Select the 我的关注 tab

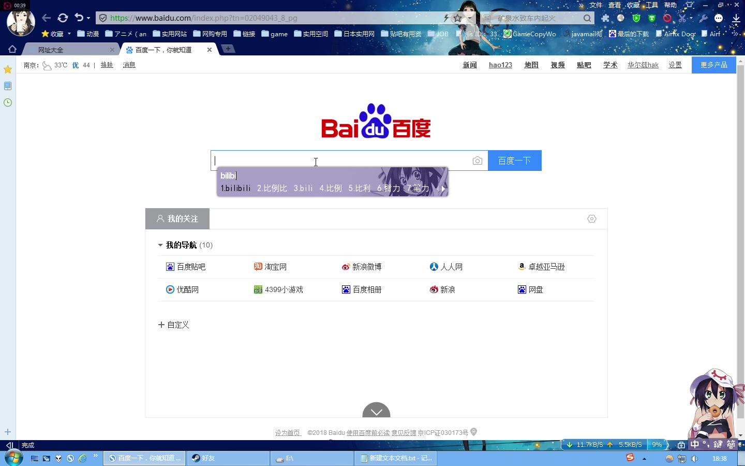(x=177, y=219)
